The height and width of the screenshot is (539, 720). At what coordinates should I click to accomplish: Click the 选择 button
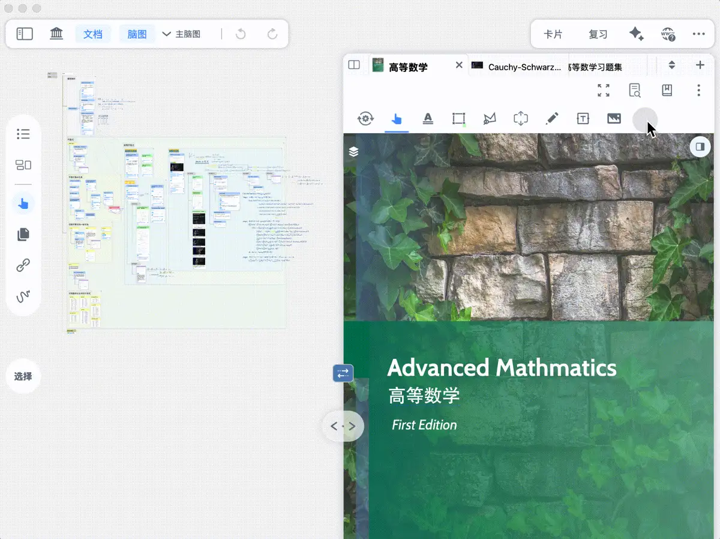pos(23,376)
